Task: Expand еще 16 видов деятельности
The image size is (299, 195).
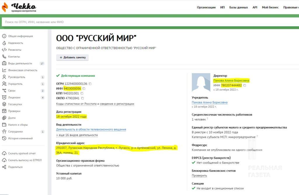Action: click(77, 135)
